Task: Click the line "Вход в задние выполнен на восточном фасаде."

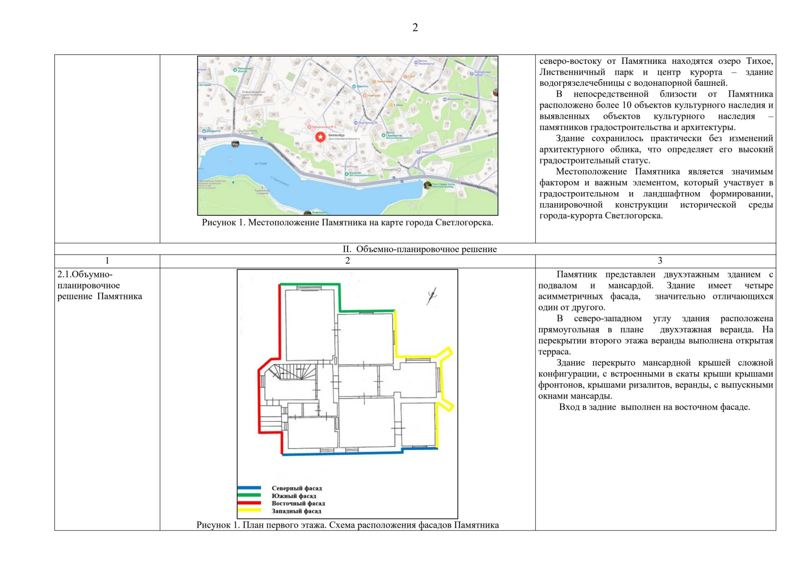Action: (x=655, y=407)
